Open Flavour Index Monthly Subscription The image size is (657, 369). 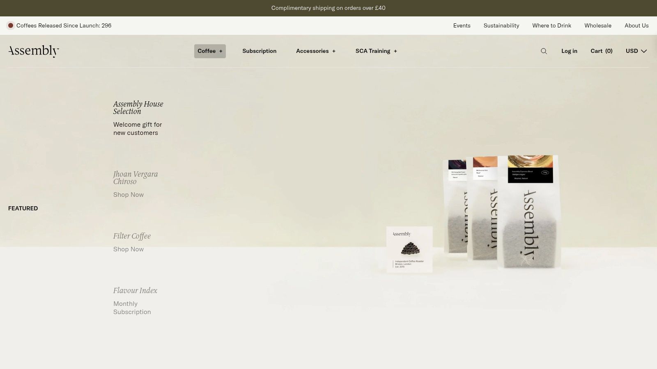coord(132,307)
